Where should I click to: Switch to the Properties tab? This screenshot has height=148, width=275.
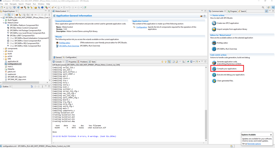71,62
